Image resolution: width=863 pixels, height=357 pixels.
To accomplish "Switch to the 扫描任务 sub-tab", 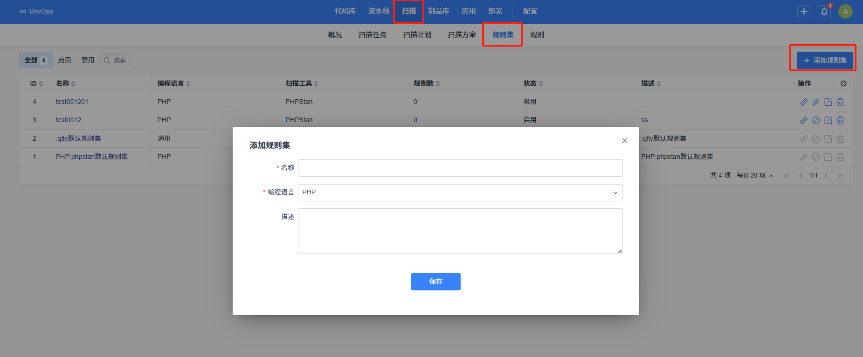I will point(372,35).
